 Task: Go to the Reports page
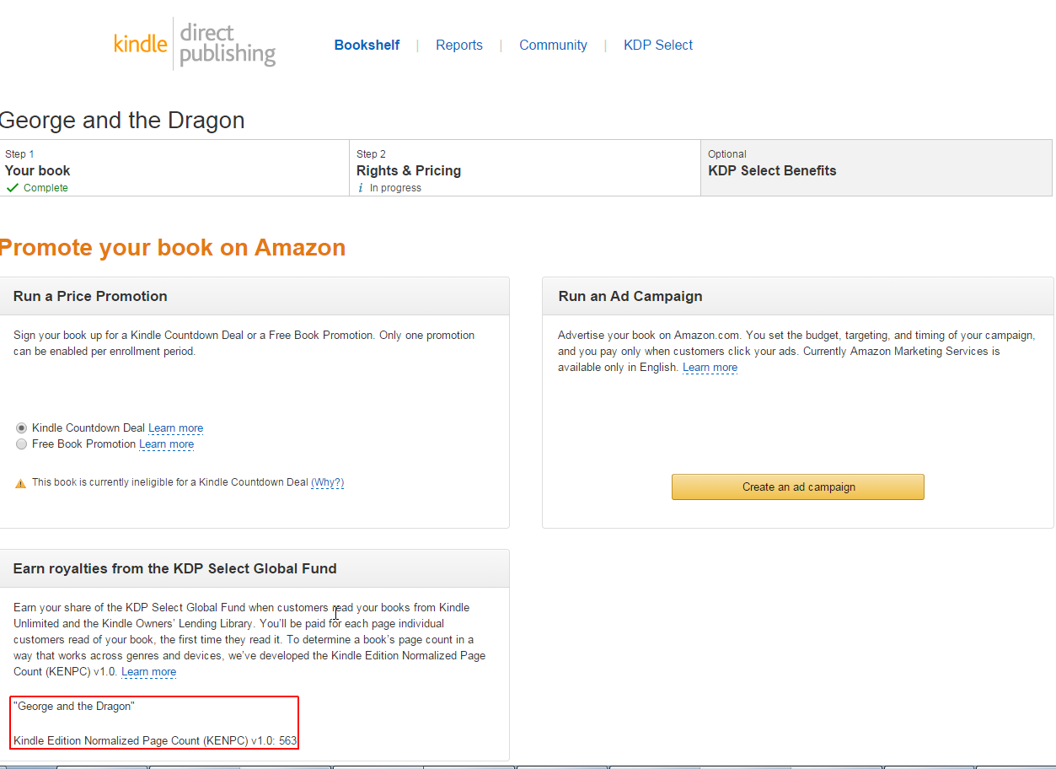[459, 46]
